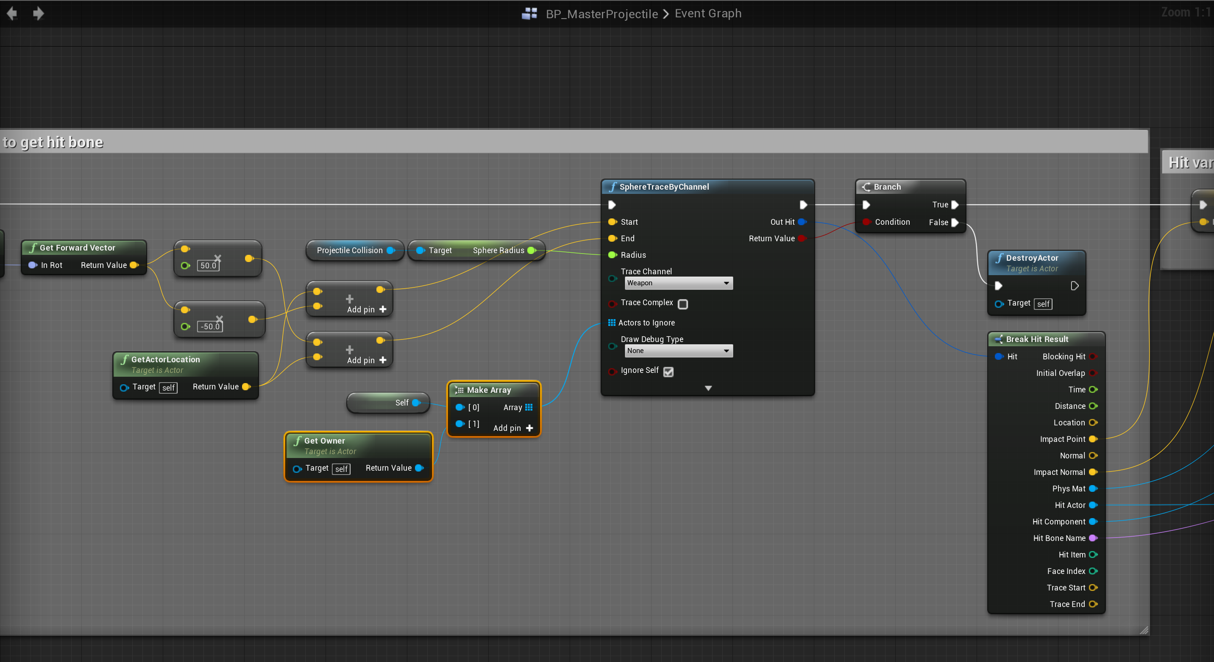Screen dimensions: 1214x662
Task: Expand SphereTraceByChannel advanced pins arrow
Action: point(708,388)
